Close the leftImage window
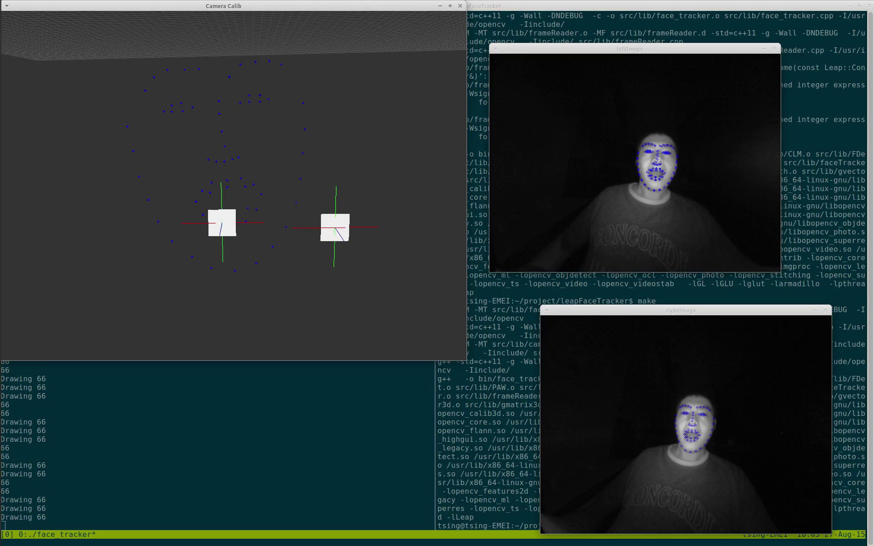874x546 pixels. [x=774, y=49]
